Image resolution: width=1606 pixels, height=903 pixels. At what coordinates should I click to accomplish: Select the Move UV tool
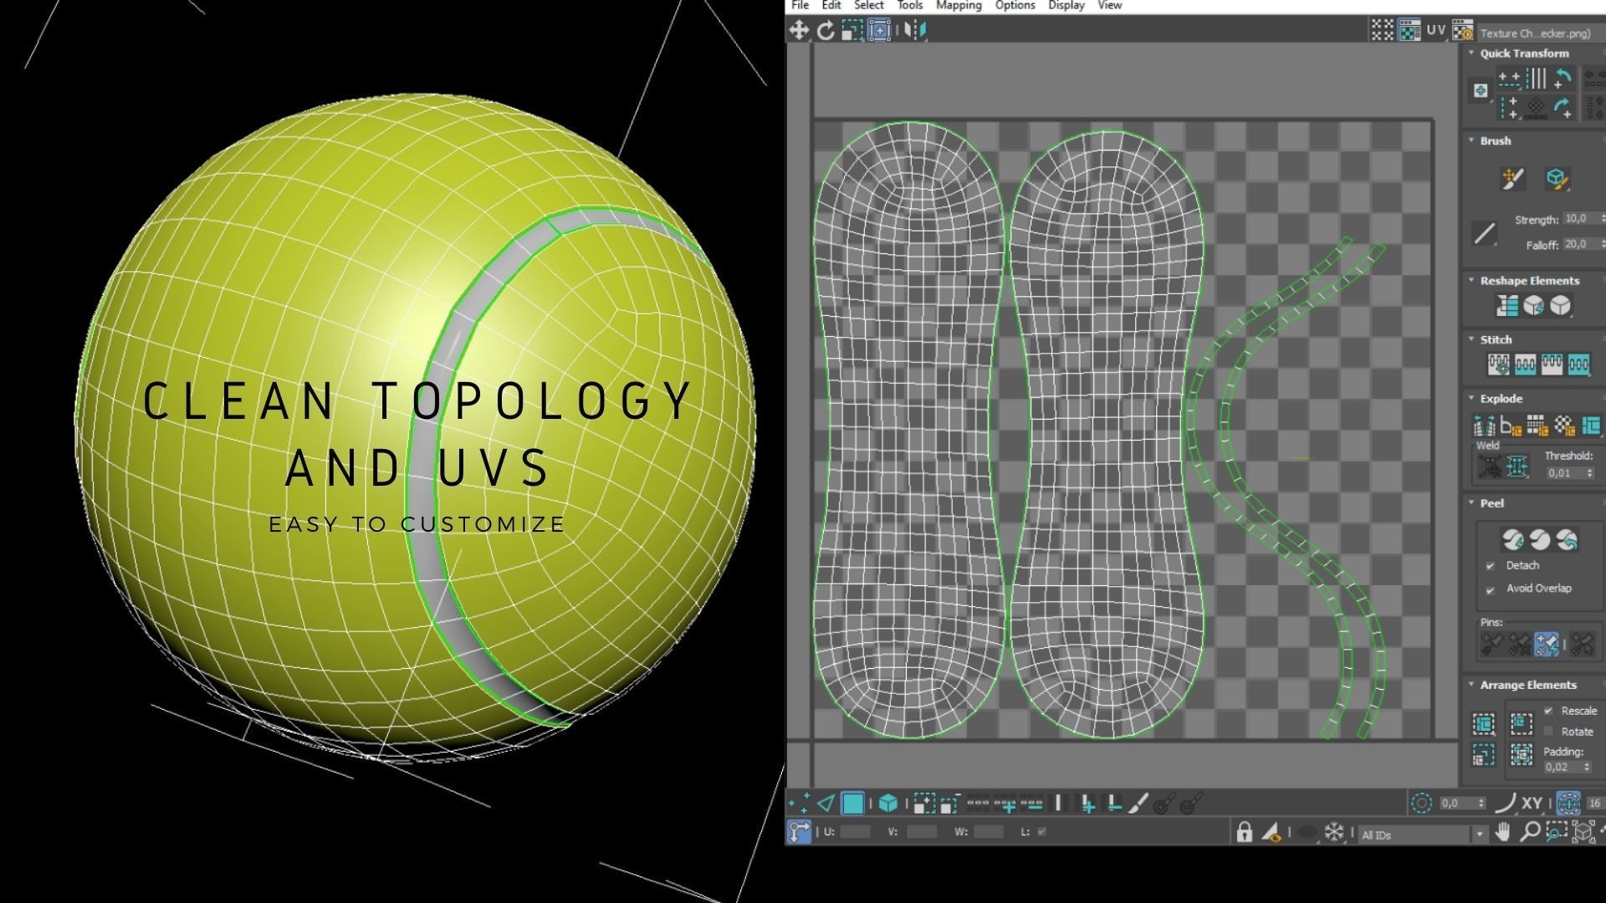(799, 31)
